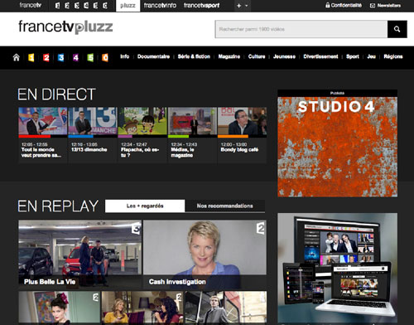
Task: Click the red progress bar under 'Tout le monde veut prendre sa...'
Action: tap(35, 136)
